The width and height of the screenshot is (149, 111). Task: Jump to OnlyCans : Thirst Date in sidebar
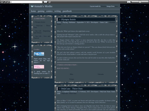(42, 27)
